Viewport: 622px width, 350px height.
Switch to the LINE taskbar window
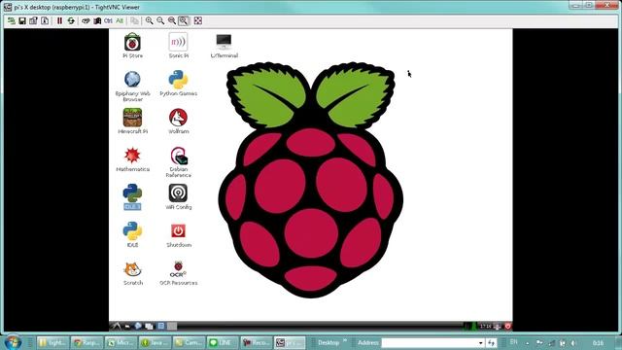(223, 342)
